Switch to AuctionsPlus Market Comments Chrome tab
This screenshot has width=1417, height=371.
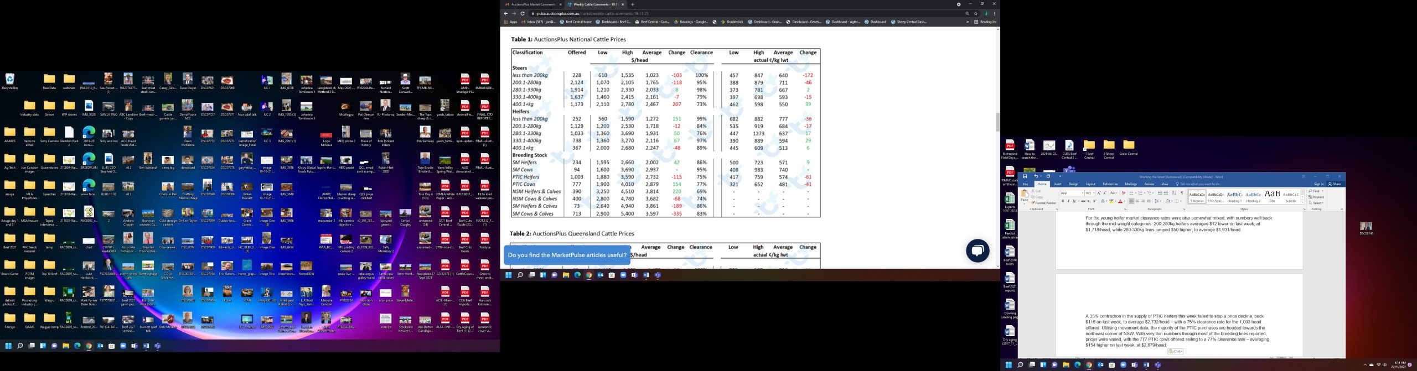531,4
